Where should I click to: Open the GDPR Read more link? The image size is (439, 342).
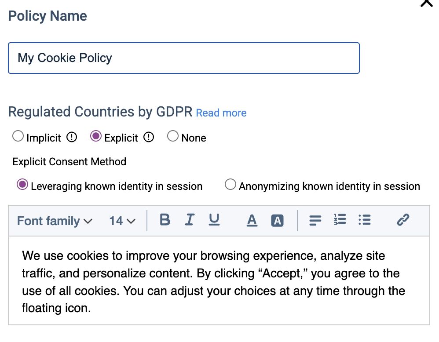(x=221, y=113)
